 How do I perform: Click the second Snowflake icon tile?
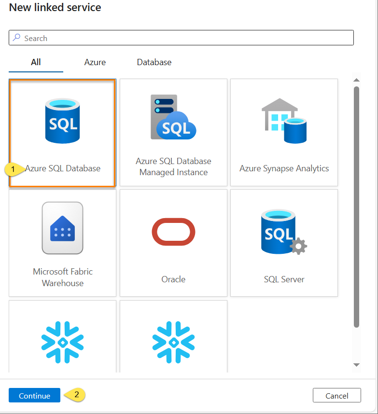pyautogui.click(x=173, y=336)
